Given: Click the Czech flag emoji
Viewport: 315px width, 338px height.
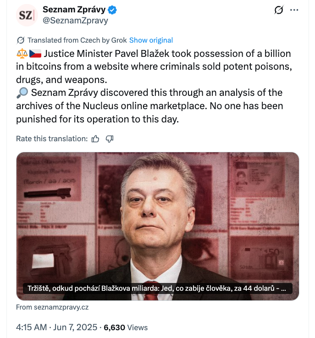Looking at the screenshot, I should pyautogui.click(x=35, y=54).
